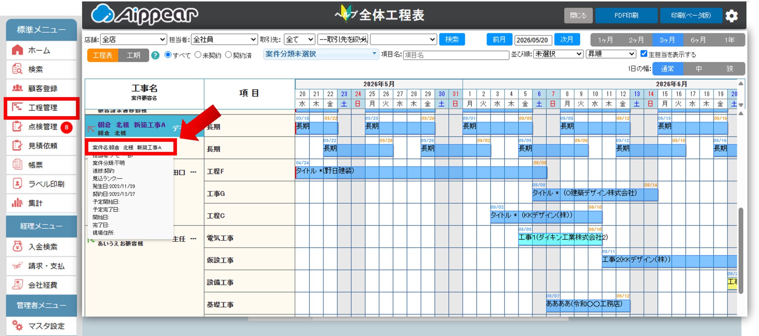Click the 電気工事 item row label
This screenshot has width=759, height=336.
(220, 238)
